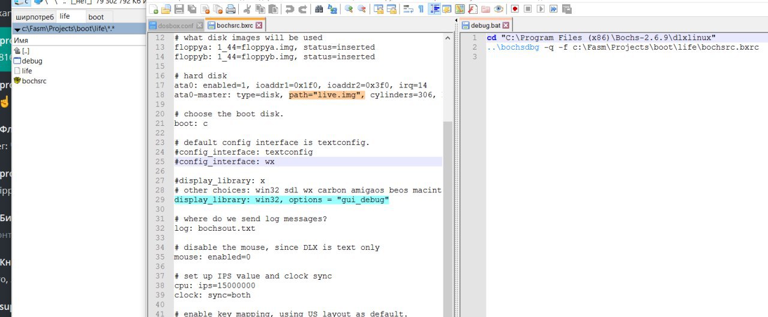Click highlighted path="live.img" text on line 18

tap(327, 95)
